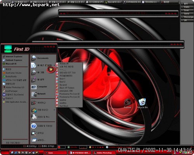Open Help and Support question-mark icon
This screenshot has height=155, width=194.
click(x=34, y=126)
